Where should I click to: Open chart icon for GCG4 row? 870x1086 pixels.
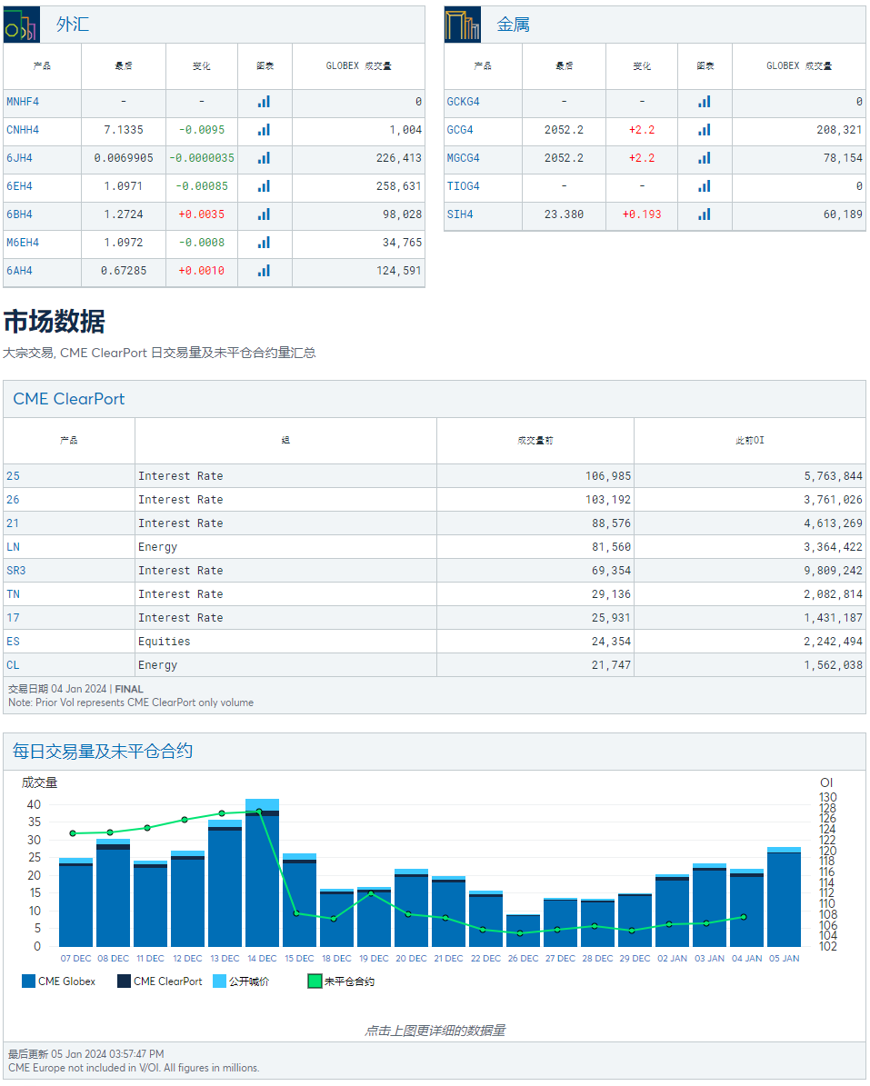[705, 130]
